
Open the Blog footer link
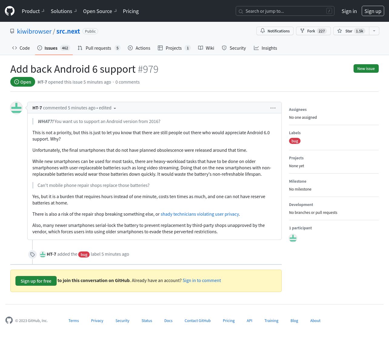(x=294, y=321)
